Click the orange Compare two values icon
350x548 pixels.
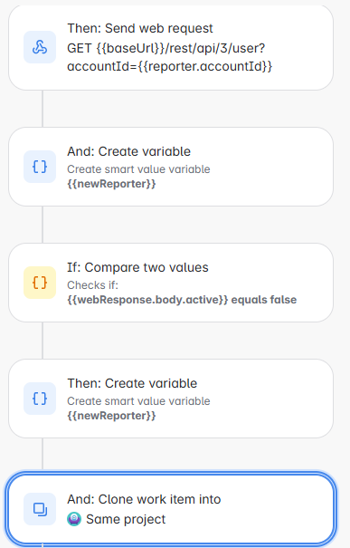[40, 283]
